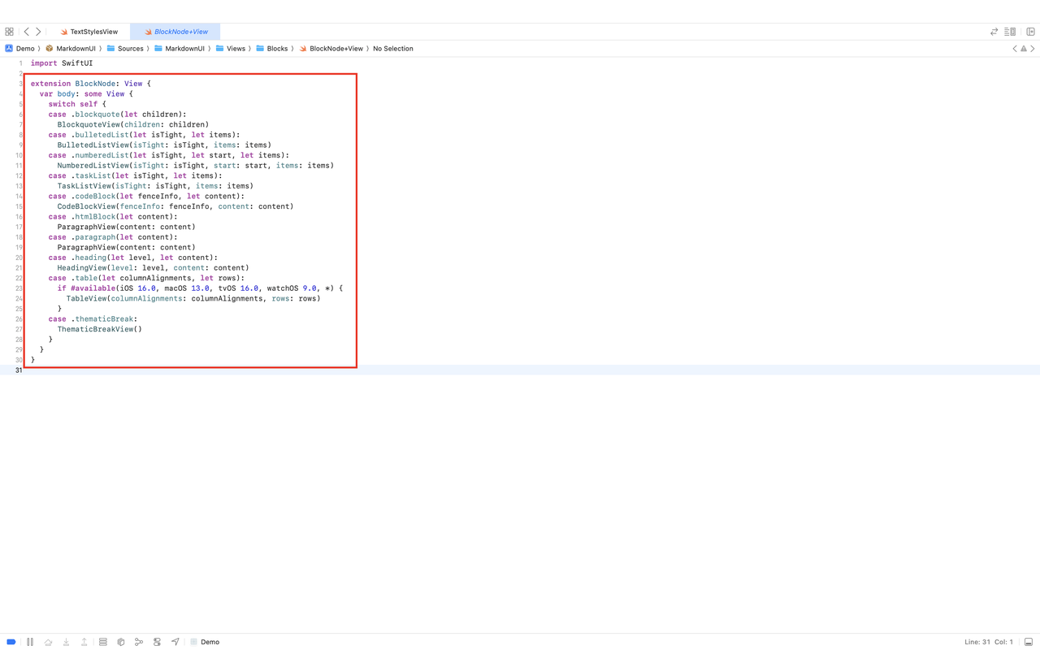Click line number 1 in the gutter

point(20,63)
